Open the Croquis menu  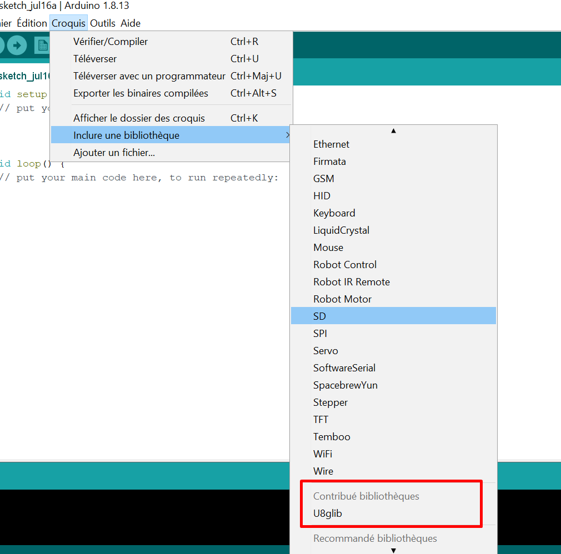(68, 23)
